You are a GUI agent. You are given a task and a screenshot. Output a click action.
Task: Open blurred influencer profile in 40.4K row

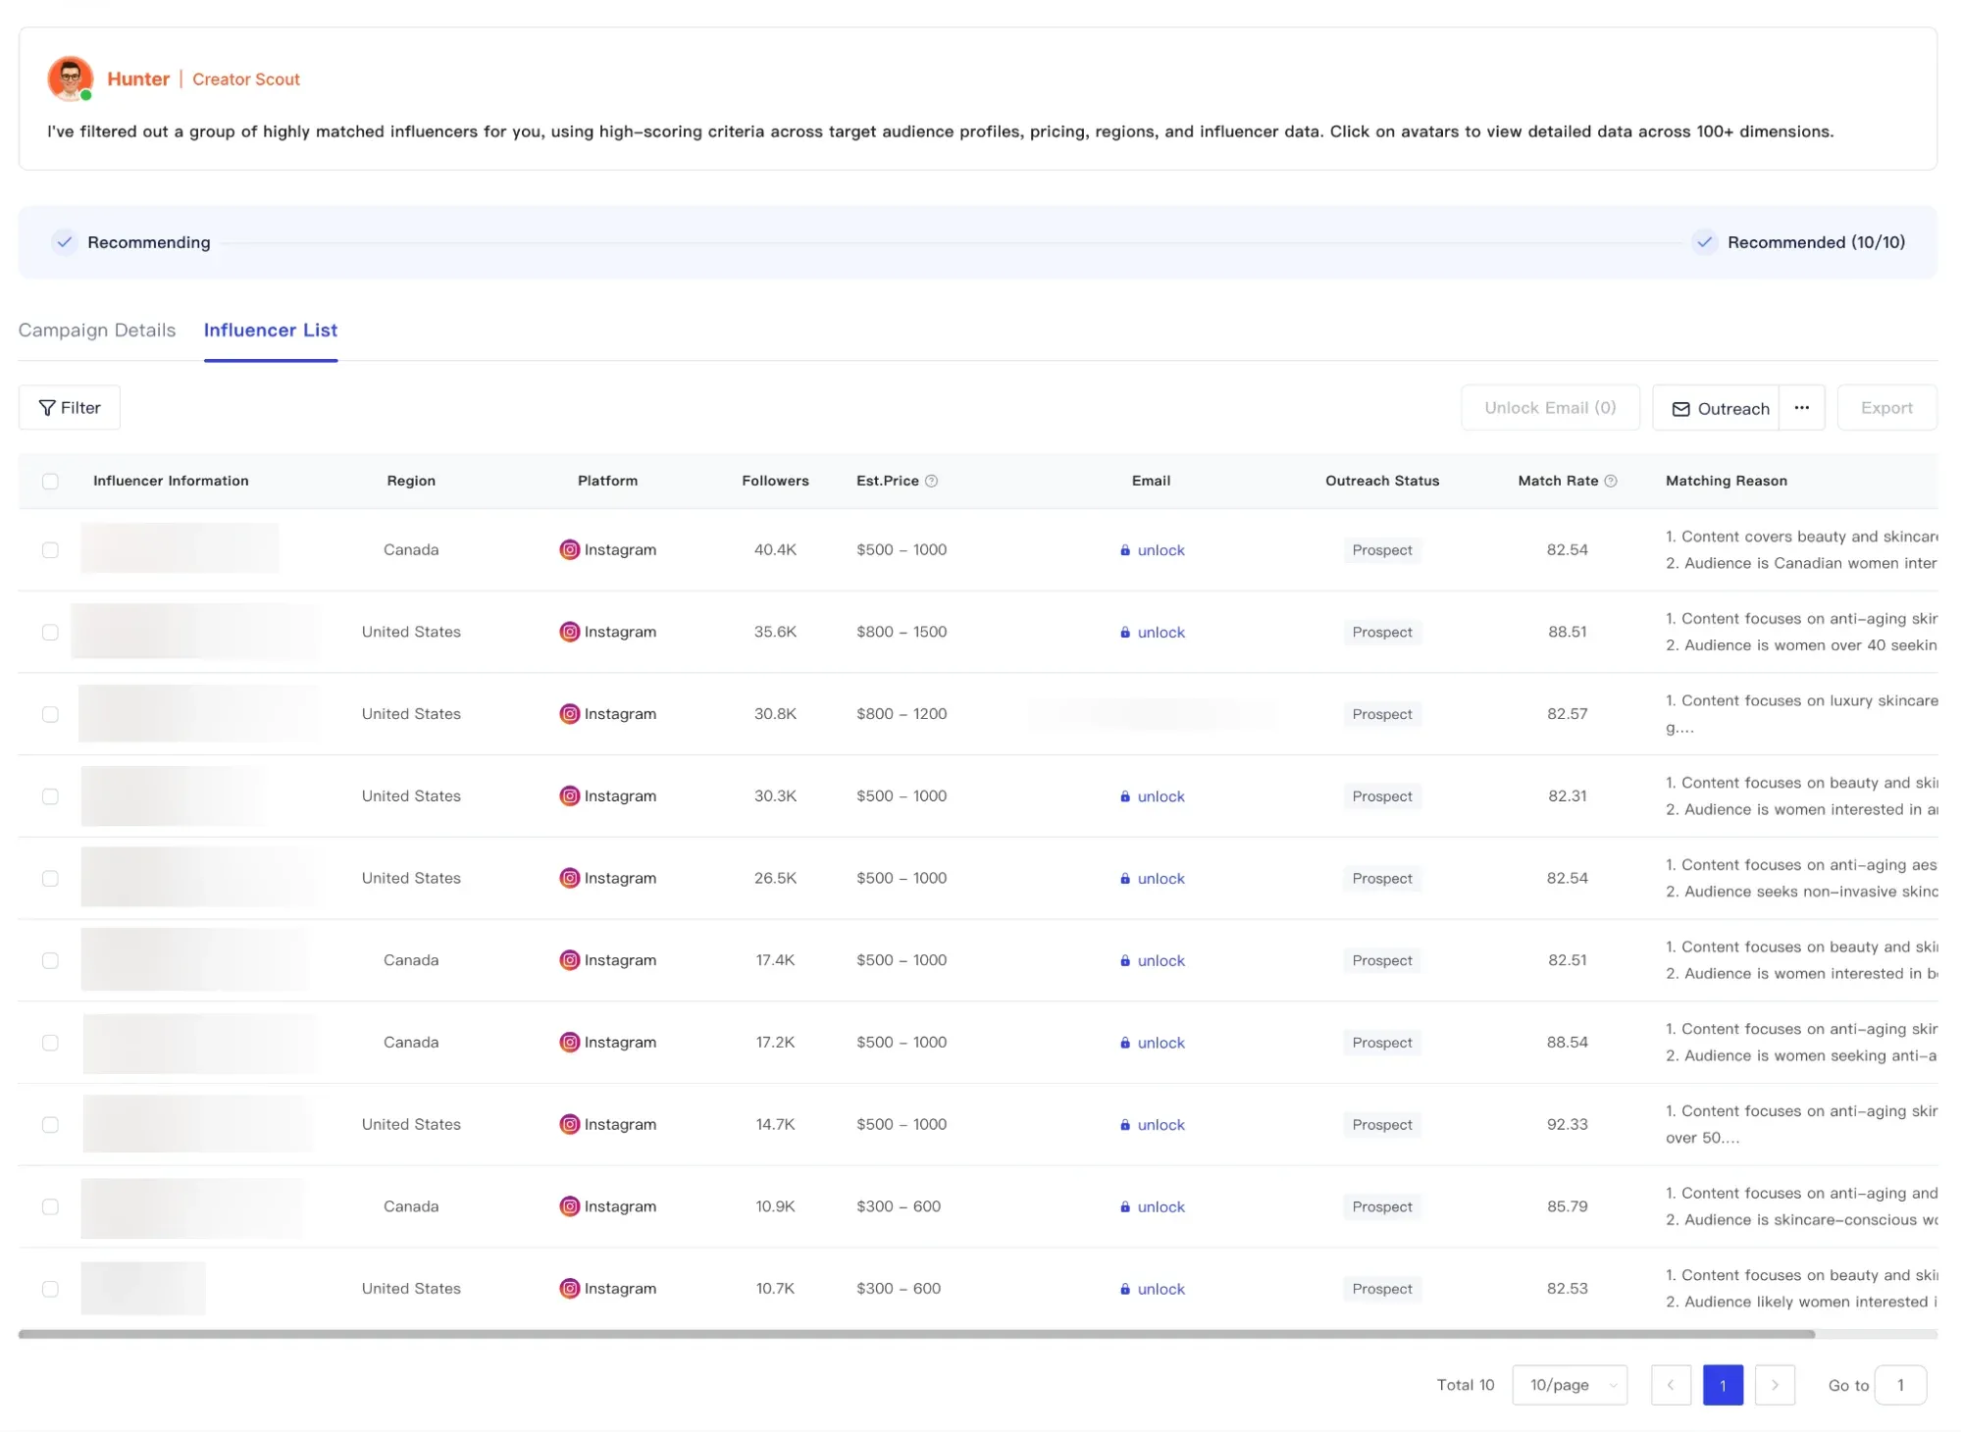coord(180,548)
